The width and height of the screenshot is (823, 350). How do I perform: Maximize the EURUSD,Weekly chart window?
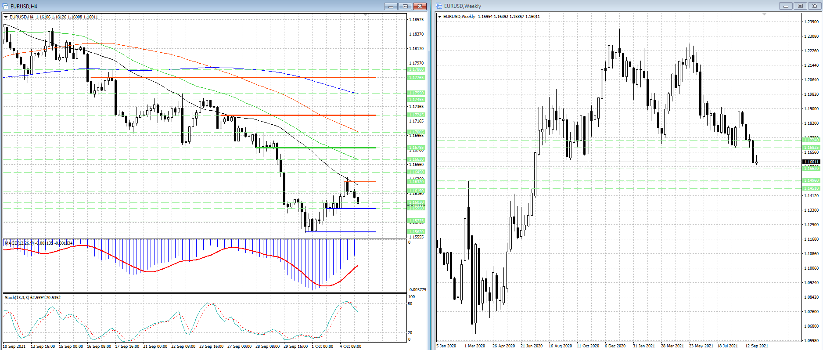click(800, 6)
